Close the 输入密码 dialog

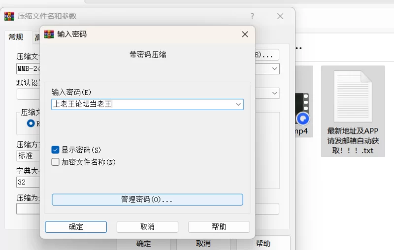tap(245, 34)
